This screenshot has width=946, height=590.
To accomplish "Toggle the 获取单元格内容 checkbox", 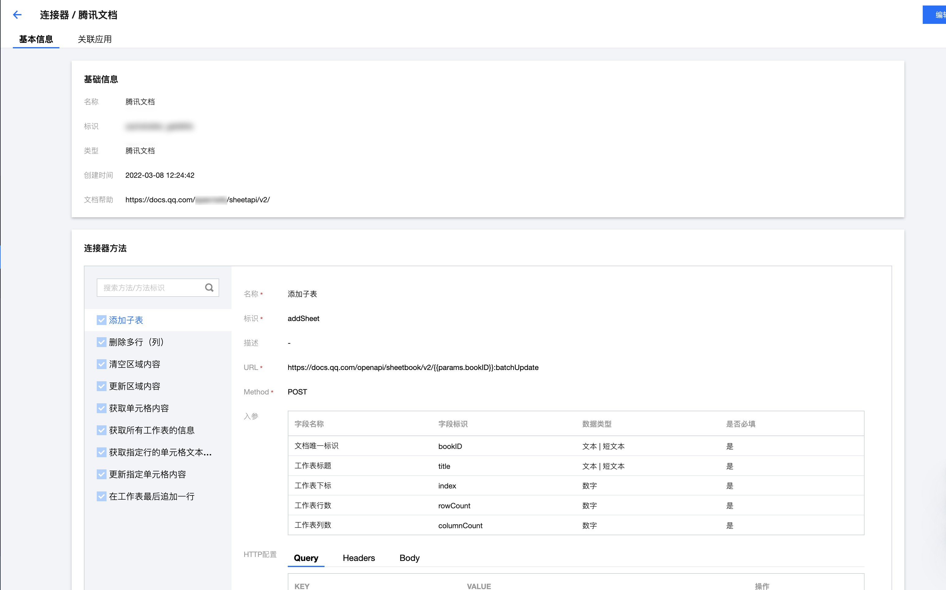I will [x=101, y=408].
